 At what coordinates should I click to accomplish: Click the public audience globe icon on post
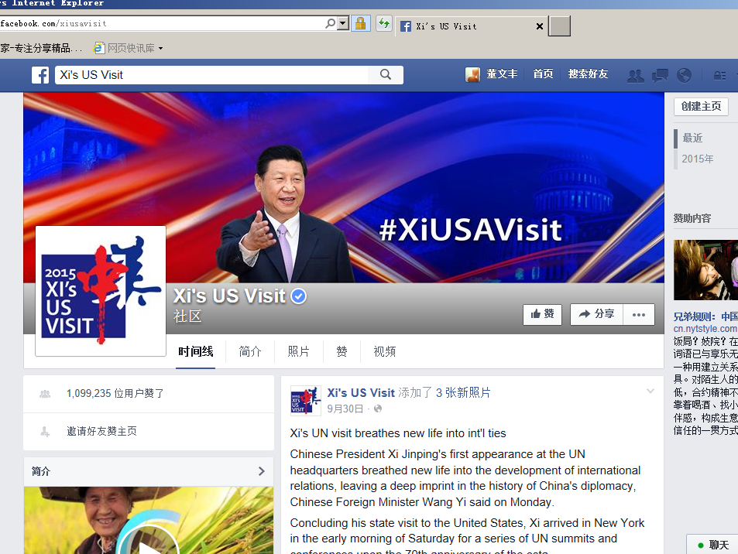click(377, 409)
